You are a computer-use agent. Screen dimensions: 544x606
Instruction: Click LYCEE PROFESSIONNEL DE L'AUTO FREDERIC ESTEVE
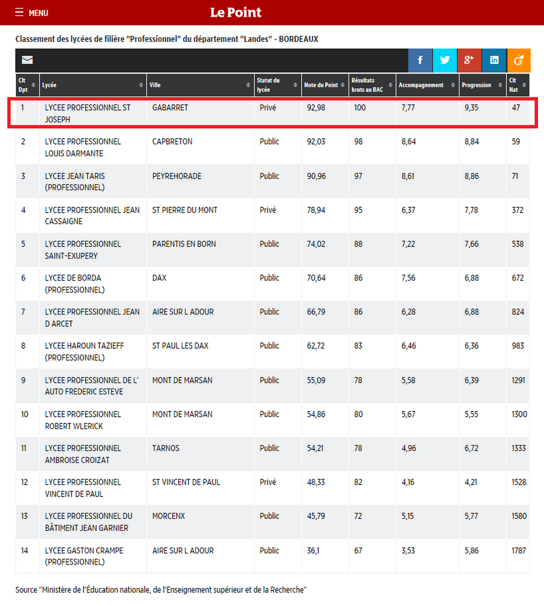pos(91,386)
